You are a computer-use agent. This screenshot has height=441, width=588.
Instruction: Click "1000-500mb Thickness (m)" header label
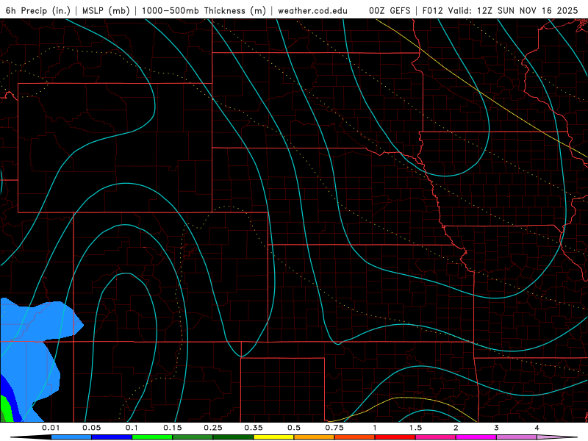coord(204,10)
